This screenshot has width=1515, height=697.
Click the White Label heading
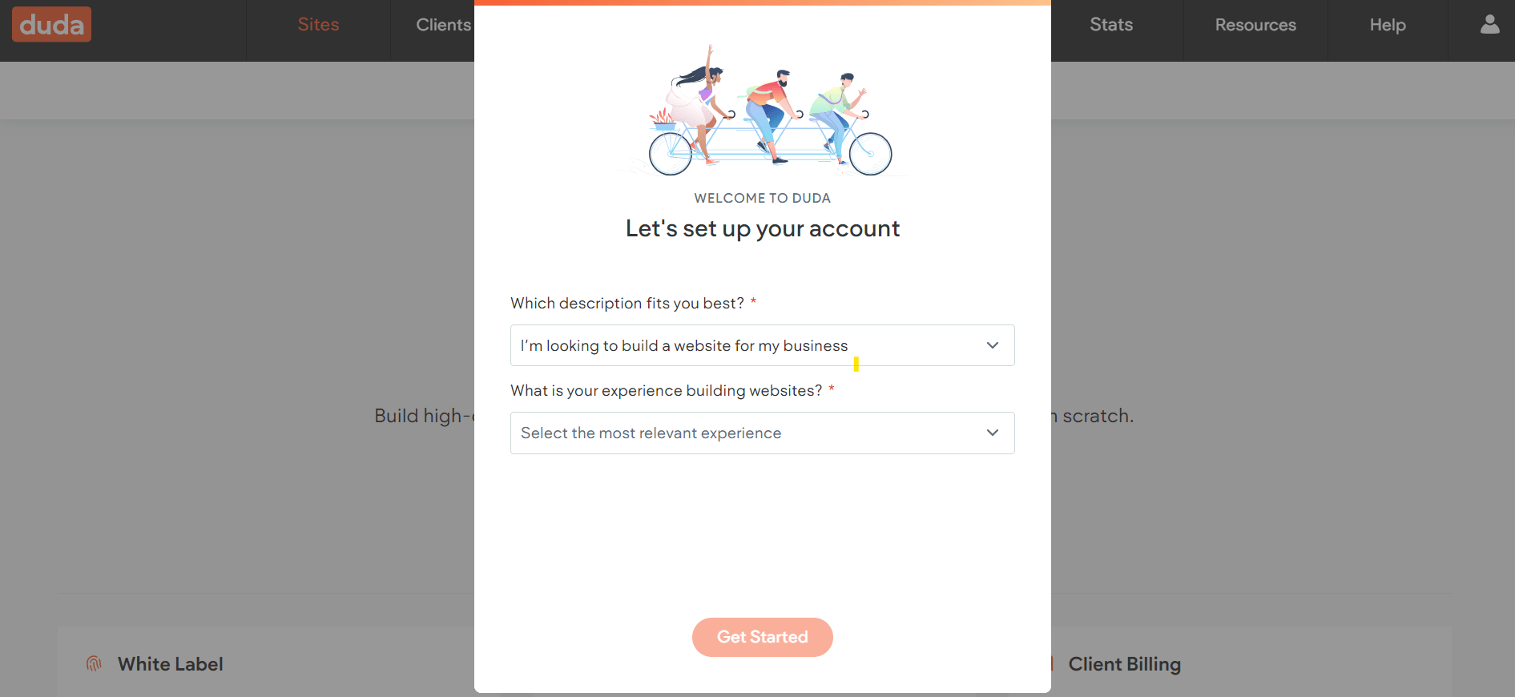click(170, 664)
